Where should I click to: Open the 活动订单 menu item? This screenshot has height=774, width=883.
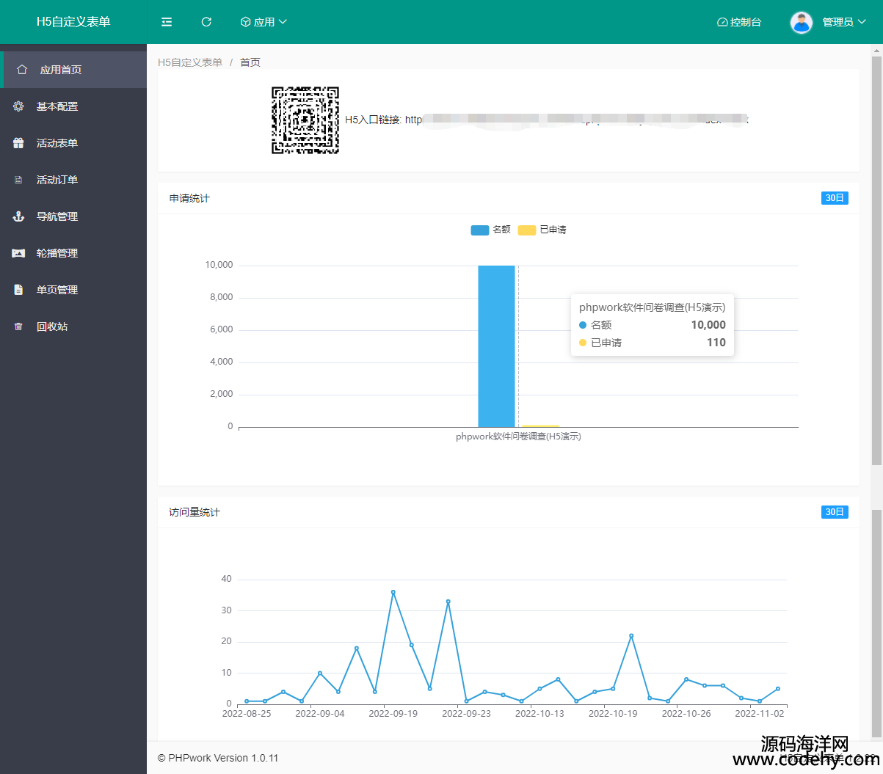(x=57, y=180)
